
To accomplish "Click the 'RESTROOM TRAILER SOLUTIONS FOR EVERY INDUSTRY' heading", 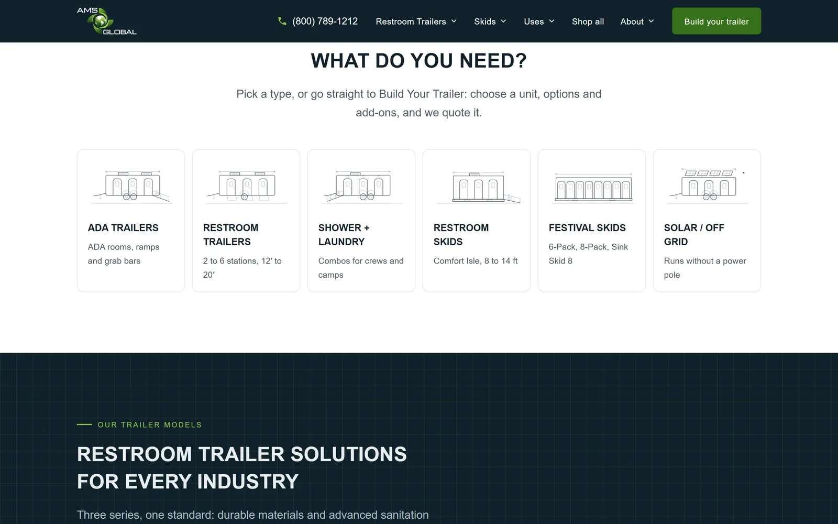I will (x=242, y=468).
